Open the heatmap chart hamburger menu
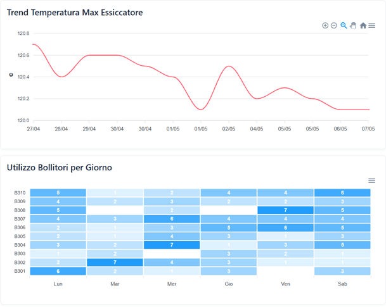Image resolution: width=386 pixels, height=307 pixels. pyautogui.click(x=371, y=180)
